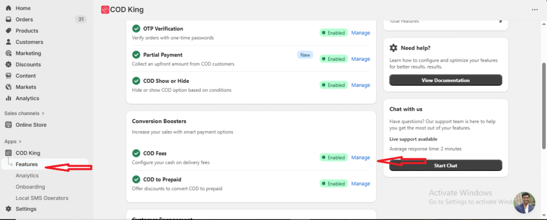Go to Local SMS Operators

point(42,198)
